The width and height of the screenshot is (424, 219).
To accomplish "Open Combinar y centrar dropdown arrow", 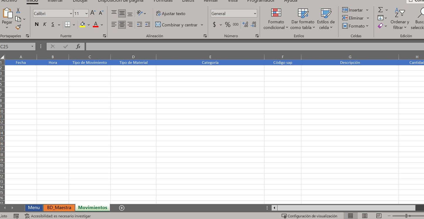I will pyautogui.click(x=202, y=25).
